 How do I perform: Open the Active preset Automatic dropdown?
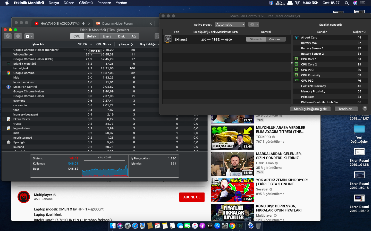230,24
